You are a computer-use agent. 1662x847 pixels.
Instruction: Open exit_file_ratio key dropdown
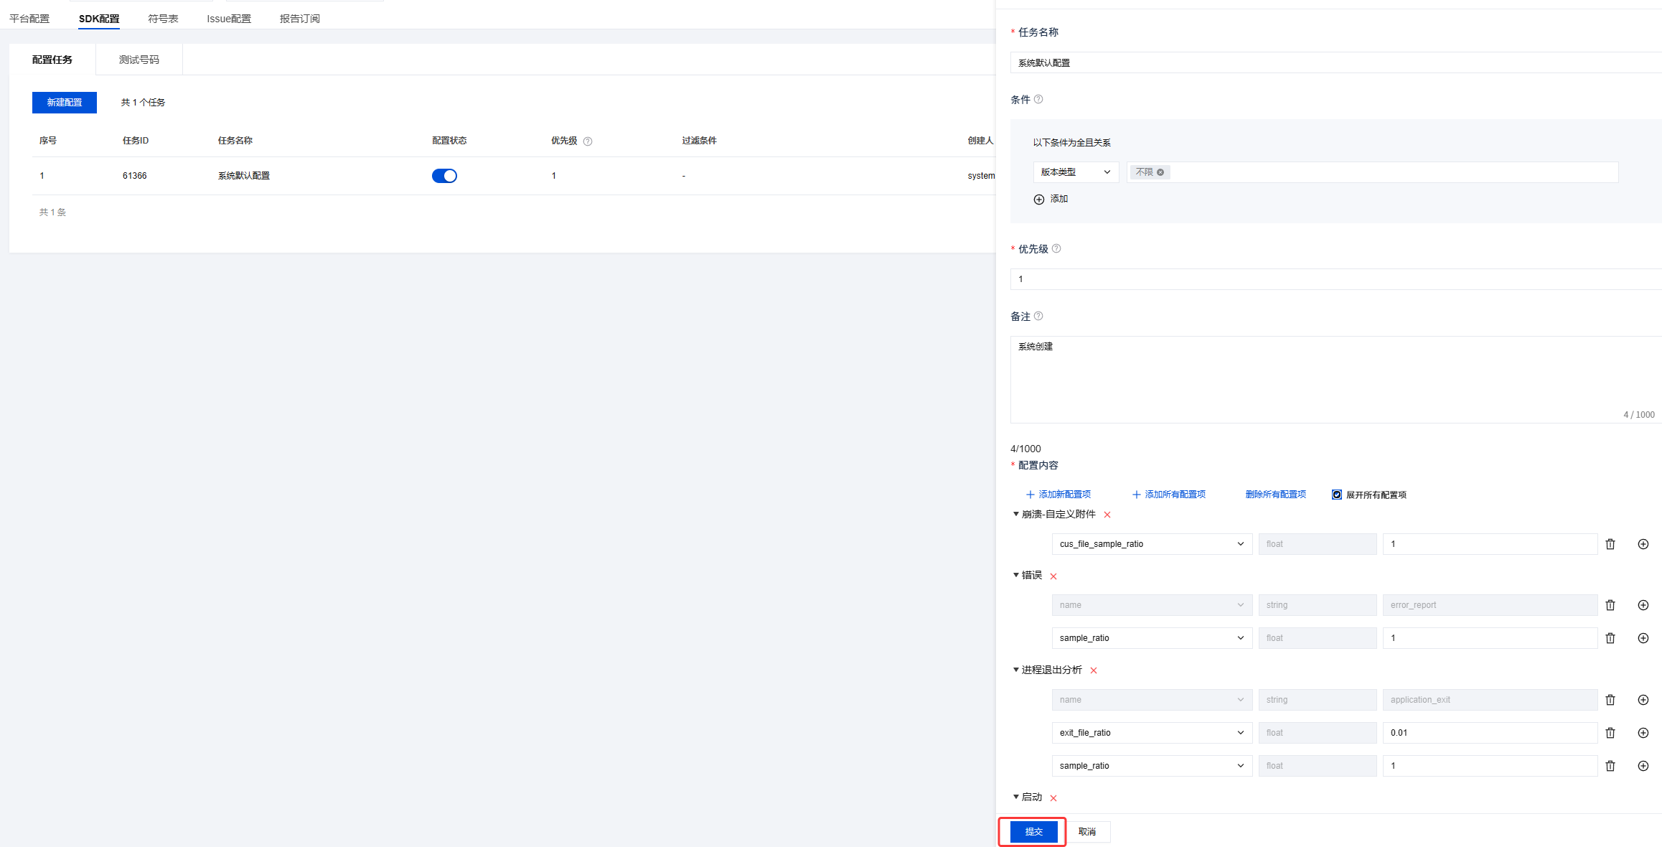1152,733
